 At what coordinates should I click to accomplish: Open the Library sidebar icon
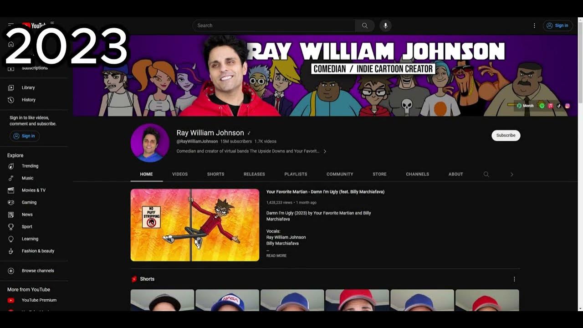click(11, 87)
